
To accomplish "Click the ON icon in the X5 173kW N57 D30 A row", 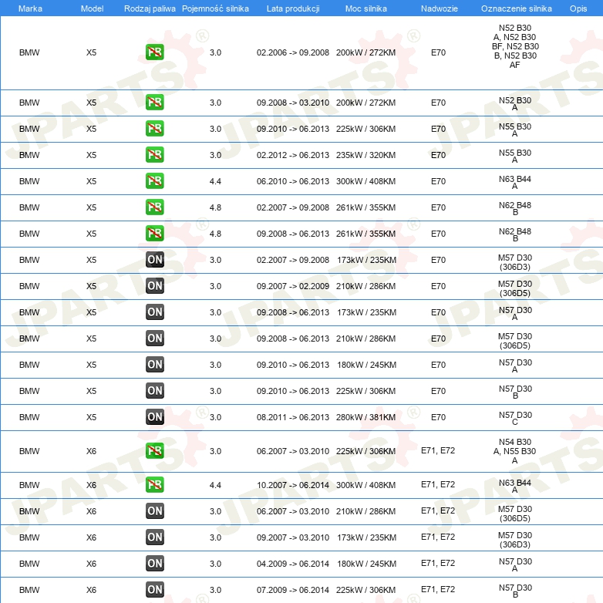I will 154,312.
